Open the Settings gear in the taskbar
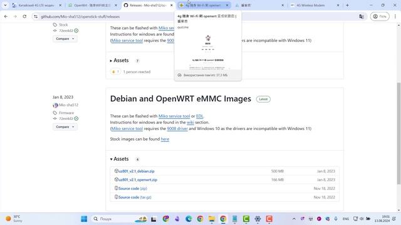401x225 pixels. tap(258, 219)
